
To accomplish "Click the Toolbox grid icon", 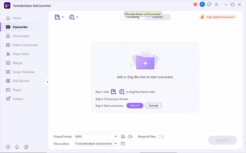I will coord(8,99).
